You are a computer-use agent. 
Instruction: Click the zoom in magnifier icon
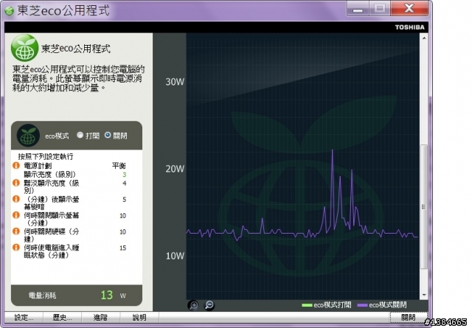click(x=193, y=305)
